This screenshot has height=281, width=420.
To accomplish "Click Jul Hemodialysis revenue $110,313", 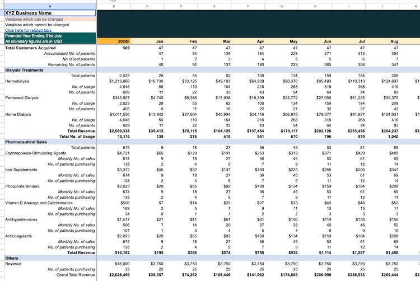I will 356,81.
